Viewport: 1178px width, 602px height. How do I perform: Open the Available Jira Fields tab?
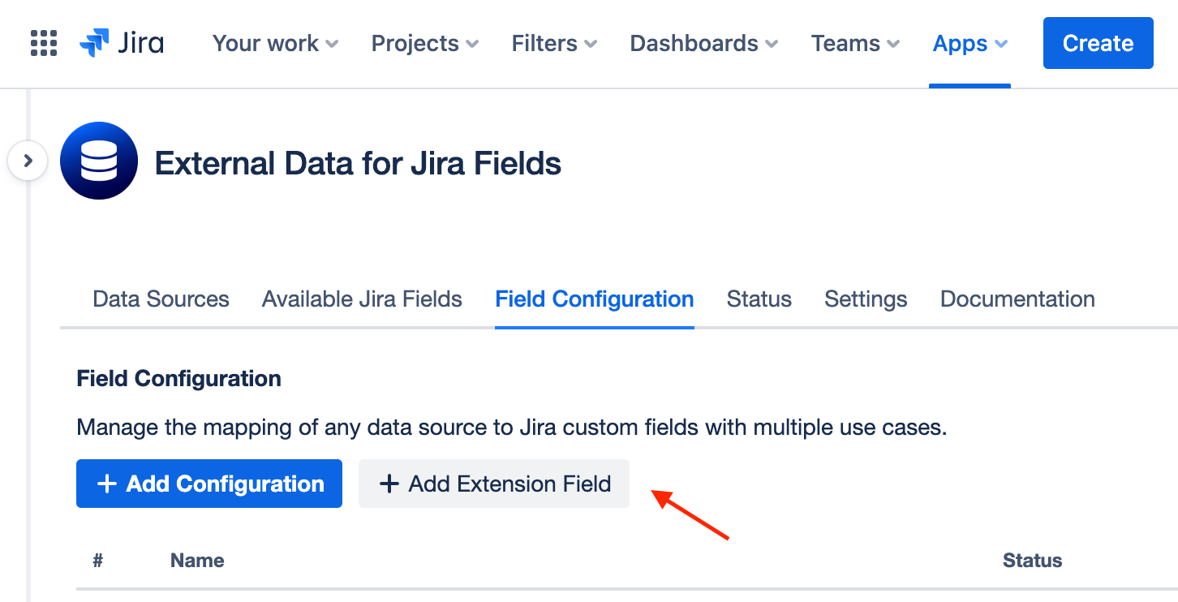point(361,299)
